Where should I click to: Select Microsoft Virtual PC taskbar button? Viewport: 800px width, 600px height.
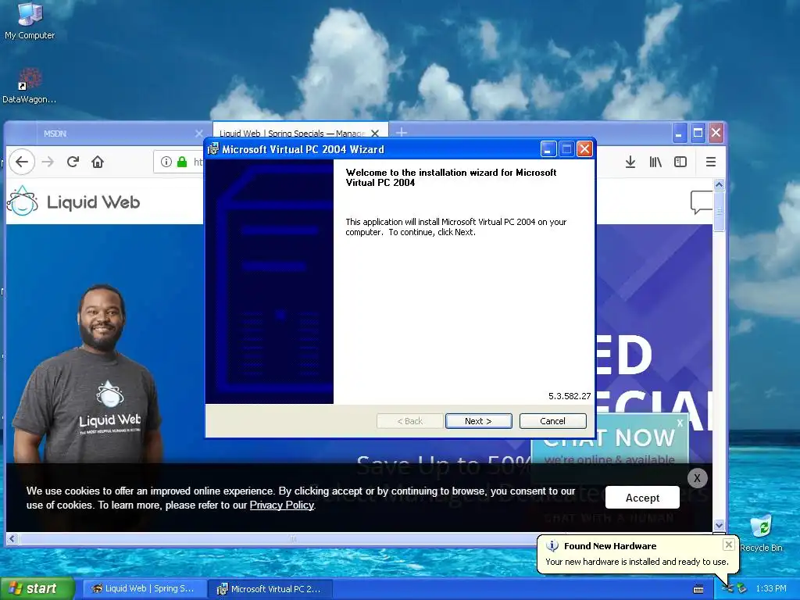(270, 589)
